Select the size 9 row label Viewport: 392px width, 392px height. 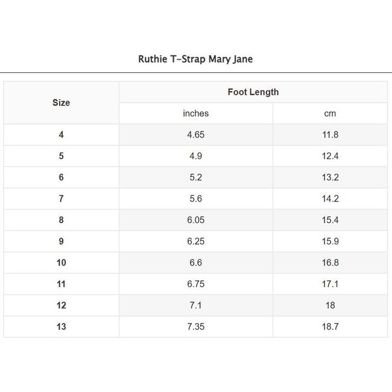61,241
